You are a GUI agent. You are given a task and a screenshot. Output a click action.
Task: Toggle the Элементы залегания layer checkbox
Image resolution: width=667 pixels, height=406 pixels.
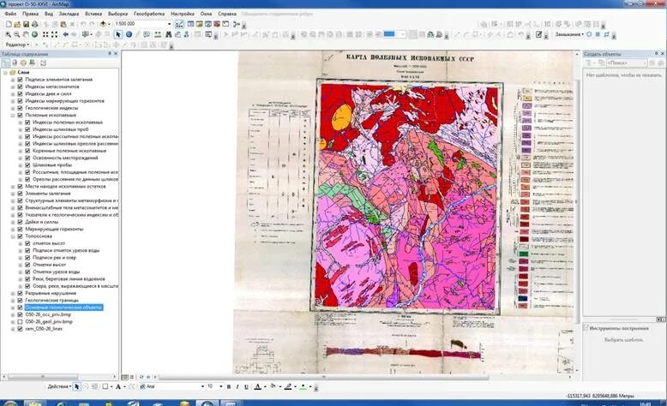click(x=20, y=194)
